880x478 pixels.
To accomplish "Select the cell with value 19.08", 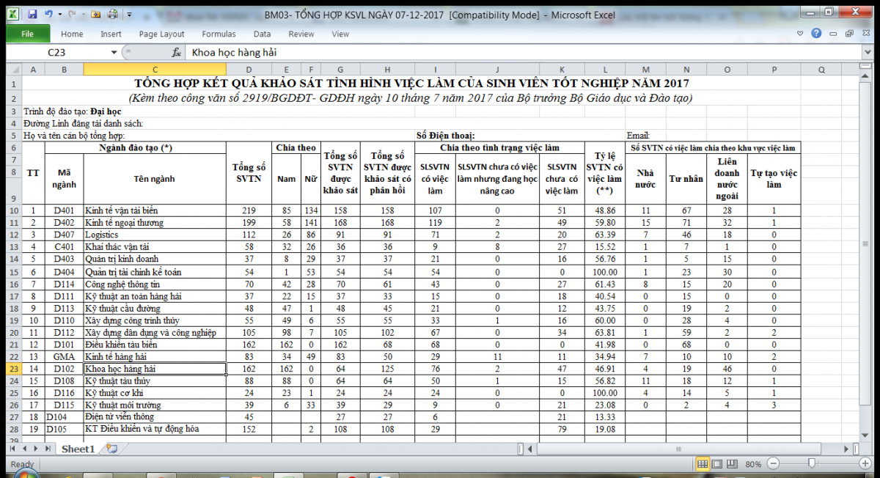I will 605,429.
